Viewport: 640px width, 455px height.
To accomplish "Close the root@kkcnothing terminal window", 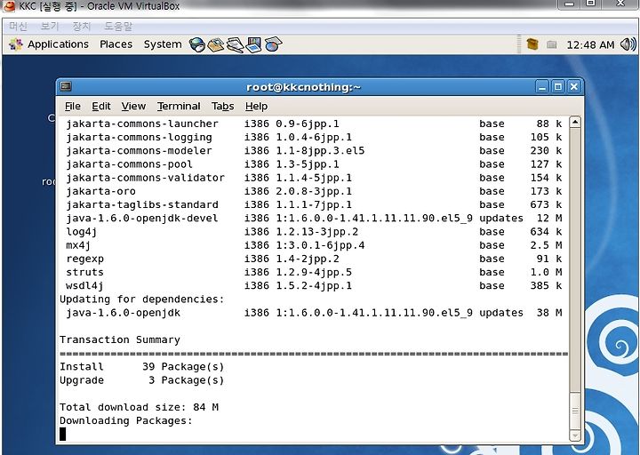I will point(574,86).
